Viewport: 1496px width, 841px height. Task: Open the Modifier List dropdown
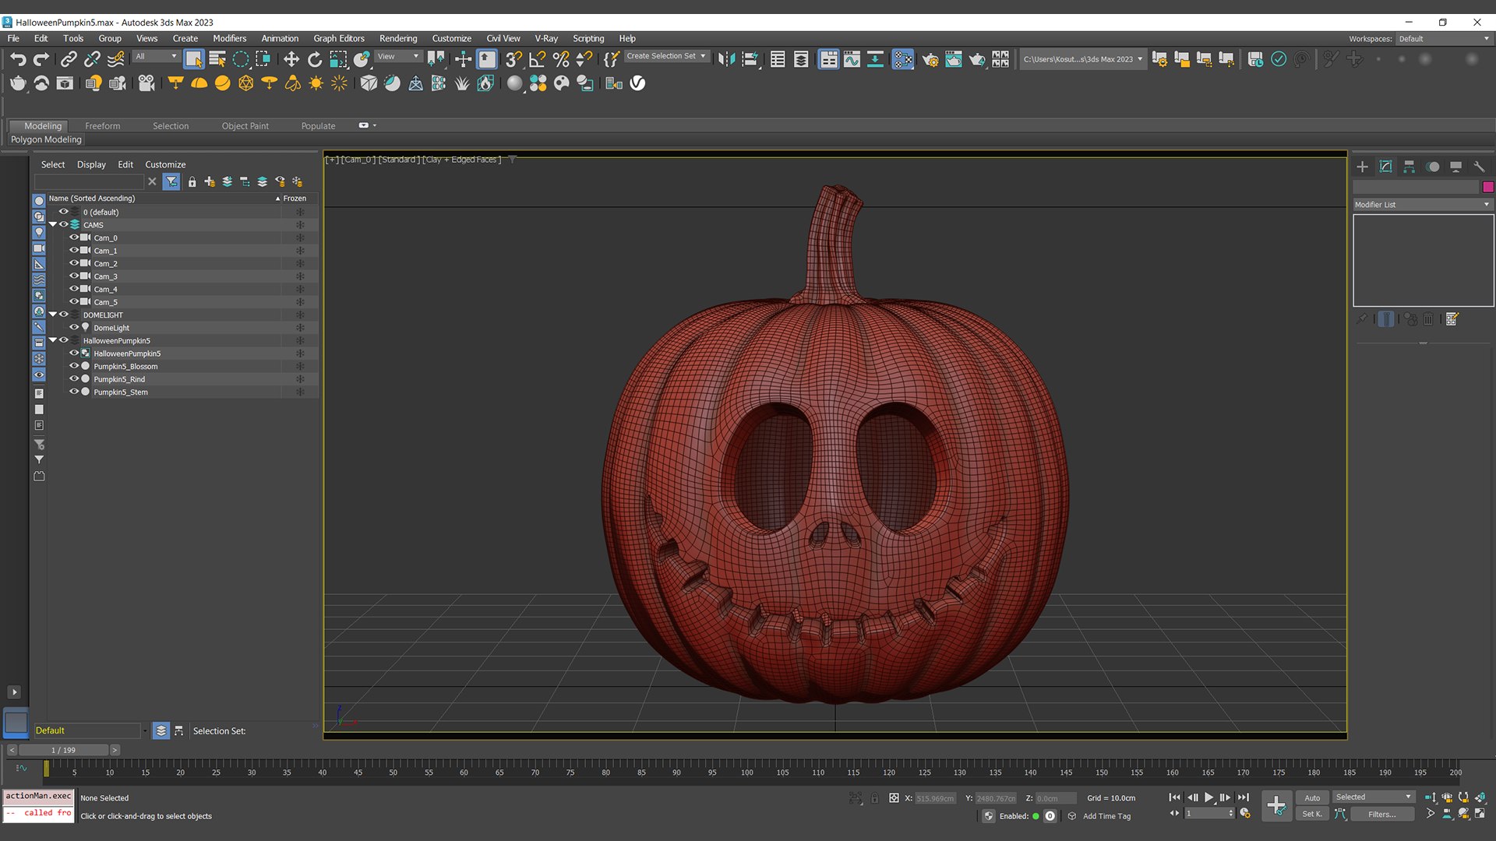point(1423,205)
